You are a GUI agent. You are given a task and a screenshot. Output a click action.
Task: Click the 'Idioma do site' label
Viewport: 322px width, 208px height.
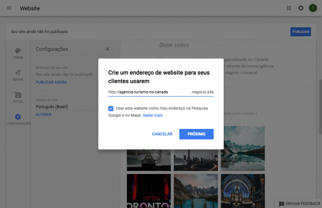coord(46,100)
